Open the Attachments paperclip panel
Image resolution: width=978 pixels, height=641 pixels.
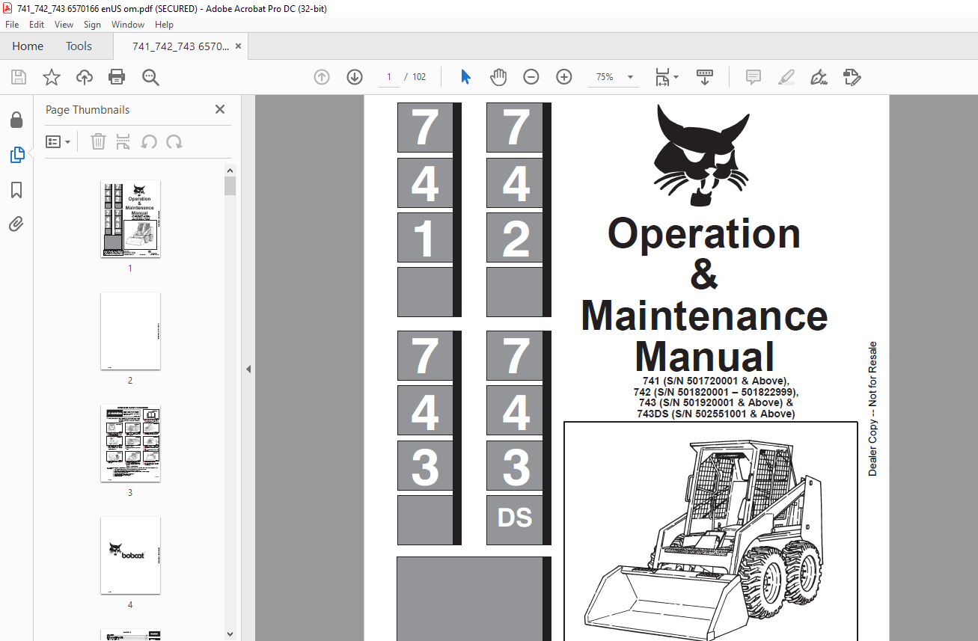(16, 224)
